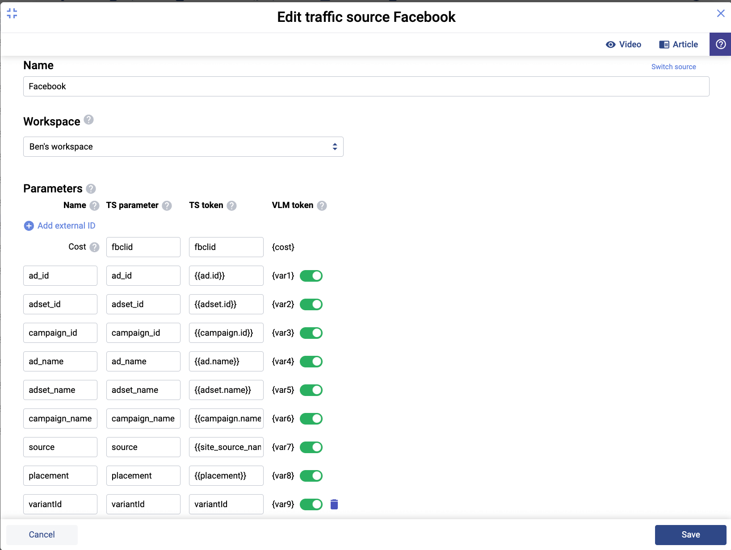Turn off the var5 adset_name toggle
This screenshot has height=550, width=731.
pos(311,390)
